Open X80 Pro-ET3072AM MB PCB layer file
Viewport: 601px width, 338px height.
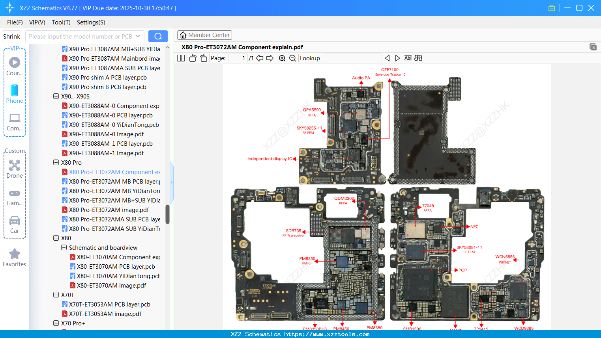tap(111, 181)
